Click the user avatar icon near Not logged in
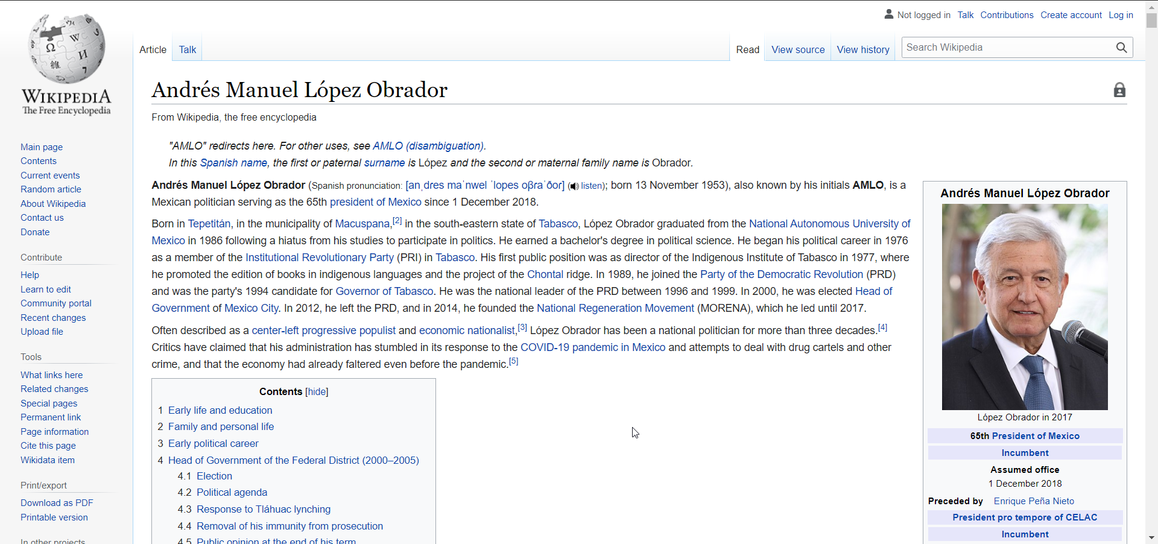Screen dimensions: 1158x544 [888, 14]
